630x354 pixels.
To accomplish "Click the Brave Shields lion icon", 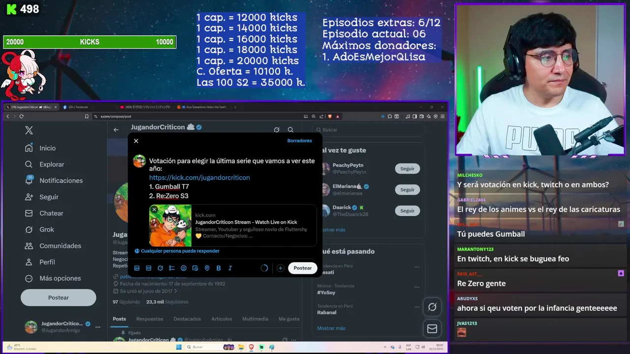I will 330,116.
